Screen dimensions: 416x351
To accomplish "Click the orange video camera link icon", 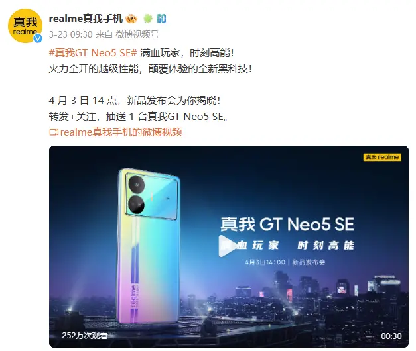I will point(54,132).
